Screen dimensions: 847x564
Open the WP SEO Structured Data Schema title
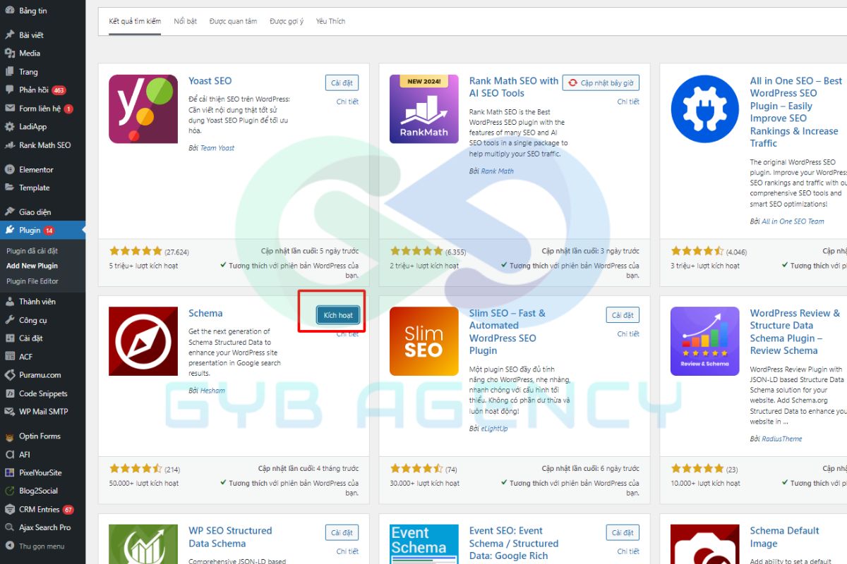[x=230, y=537]
